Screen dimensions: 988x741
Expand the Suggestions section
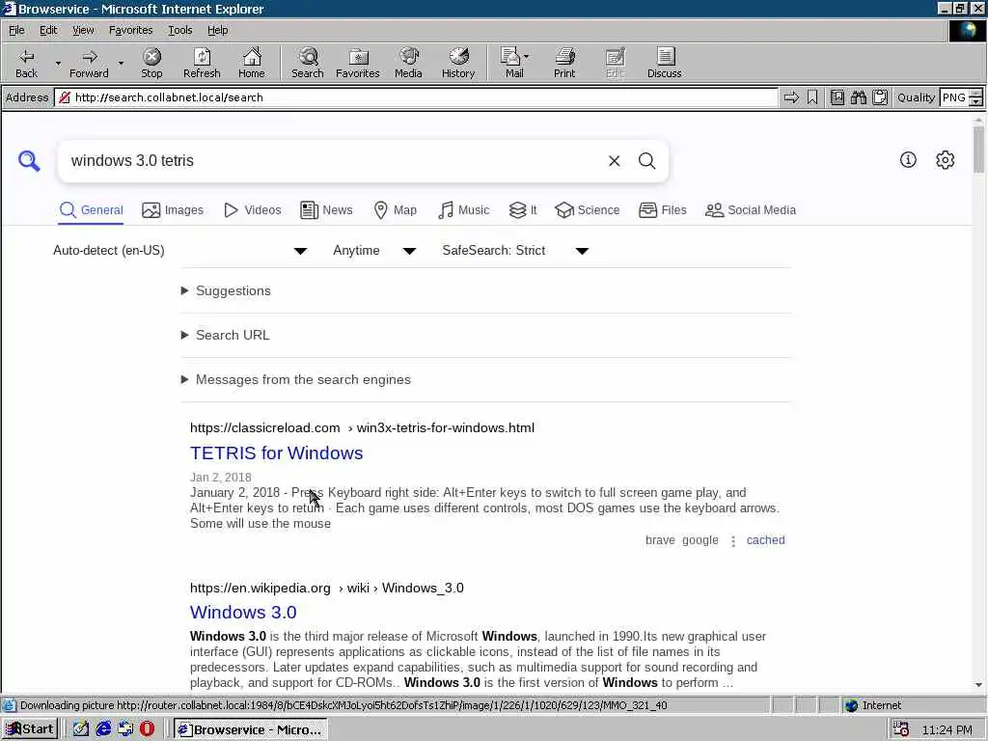click(x=226, y=291)
